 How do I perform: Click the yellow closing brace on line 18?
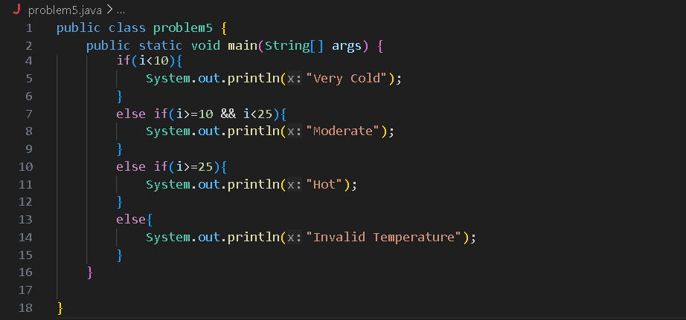point(60,308)
